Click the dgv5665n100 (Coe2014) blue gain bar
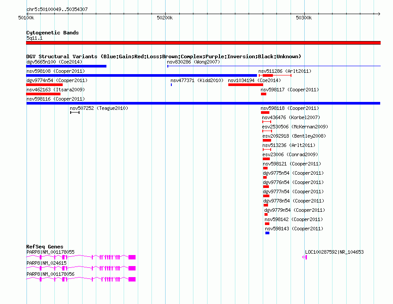The image size is (393, 304). [66, 66]
